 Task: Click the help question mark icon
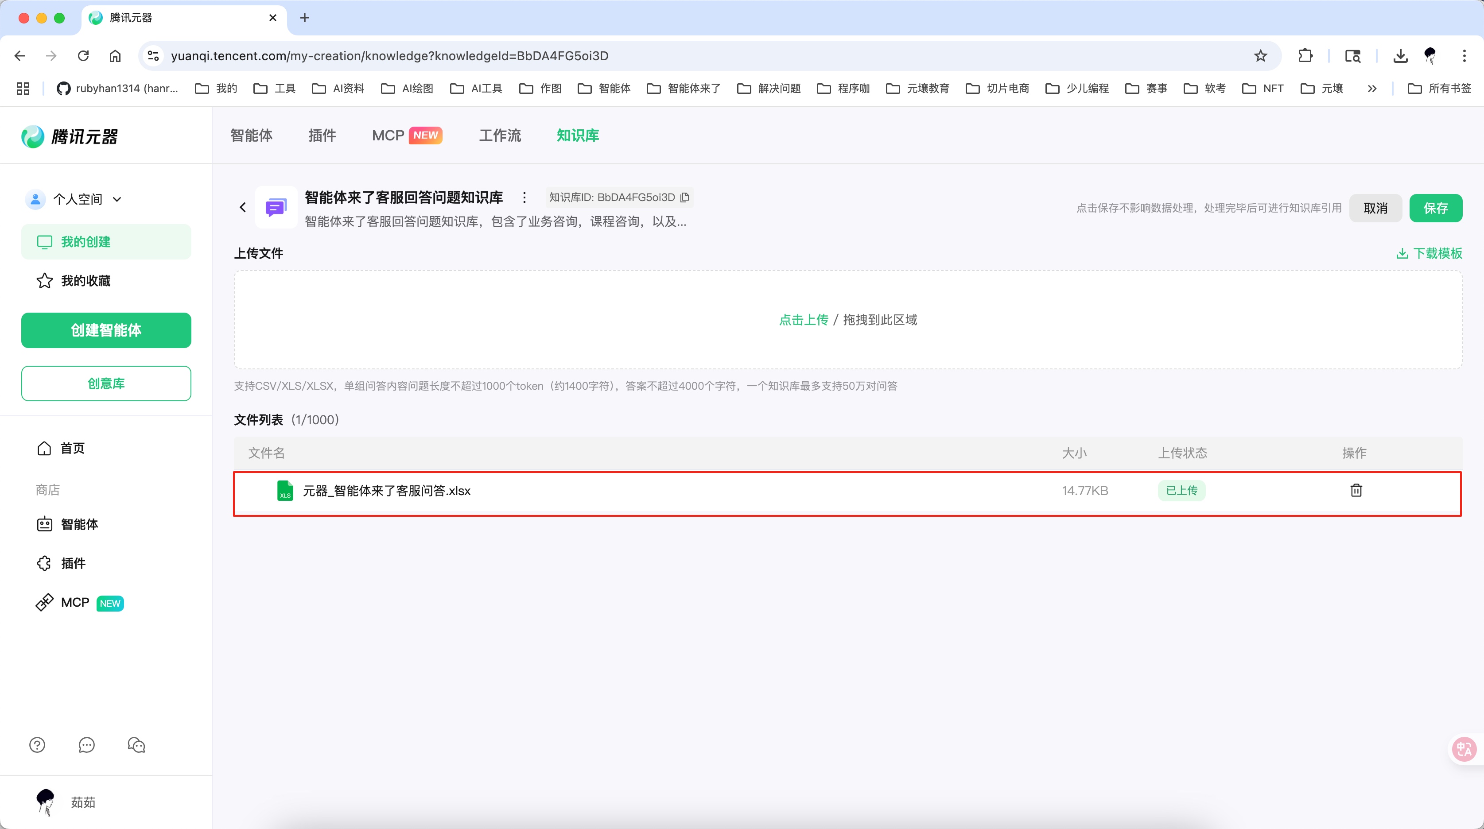[36, 745]
